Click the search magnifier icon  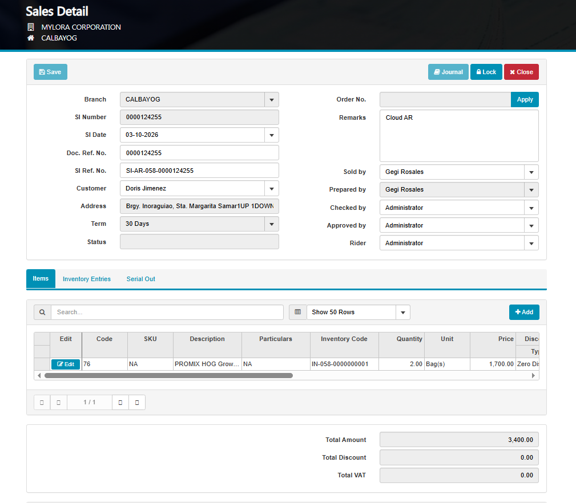[x=42, y=312]
